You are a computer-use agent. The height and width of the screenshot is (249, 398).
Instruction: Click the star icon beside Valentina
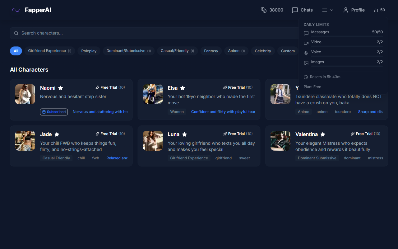(x=323, y=134)
